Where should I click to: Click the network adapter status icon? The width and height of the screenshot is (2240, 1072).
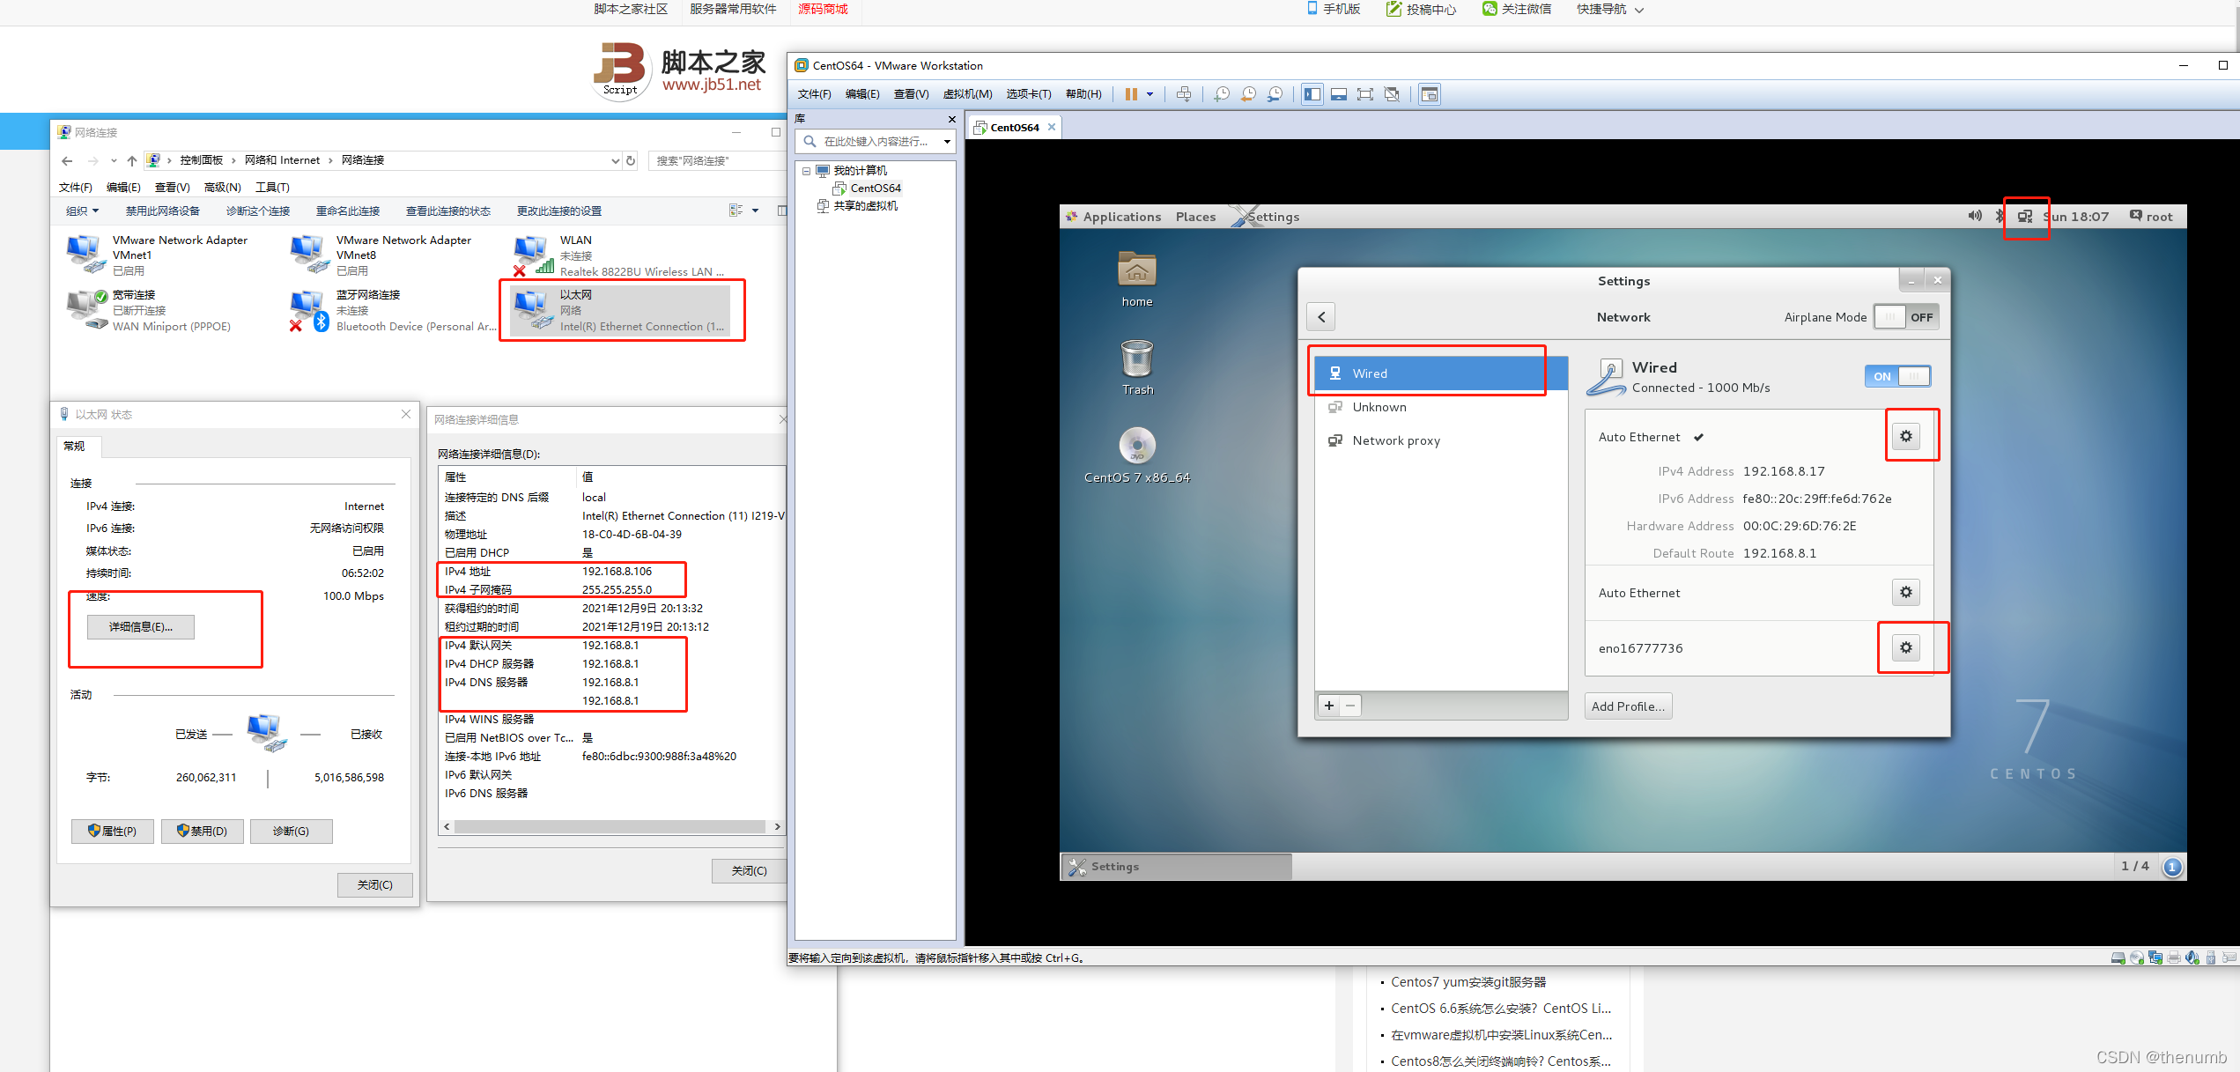coord(2155,957)
